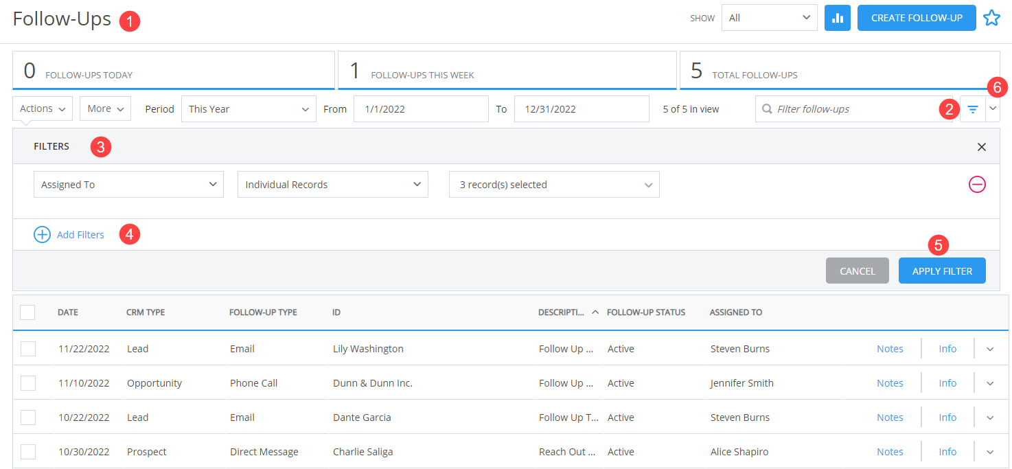Click the Opportunity CRM type cell
Viewport: 1012px width, 469px height.
coord(154,383)
